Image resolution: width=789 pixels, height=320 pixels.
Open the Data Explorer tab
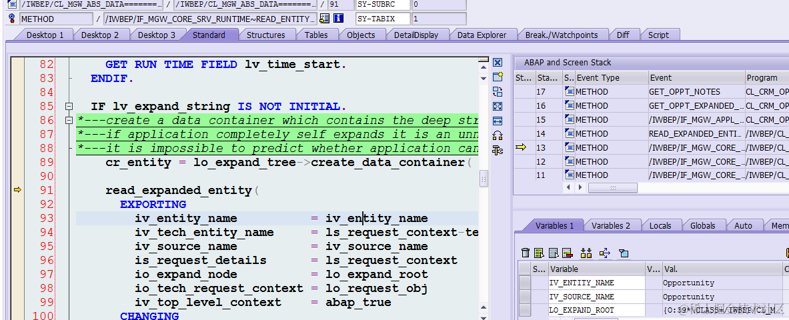point(482,35)
